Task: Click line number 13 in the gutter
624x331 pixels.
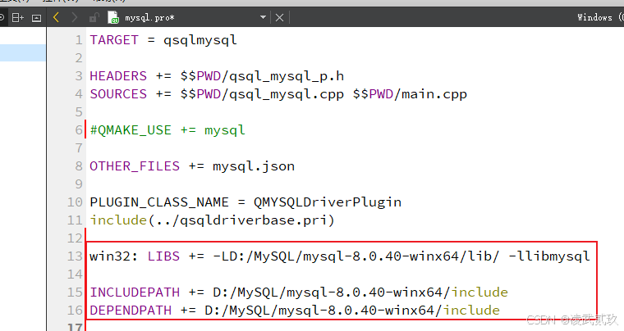Action: click(75, 256)
